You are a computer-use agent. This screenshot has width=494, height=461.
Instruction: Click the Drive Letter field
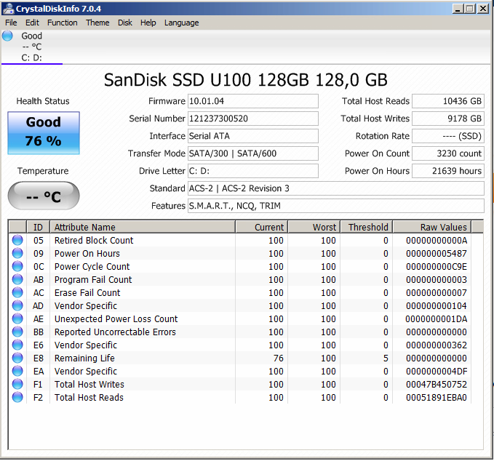point(253,171)
